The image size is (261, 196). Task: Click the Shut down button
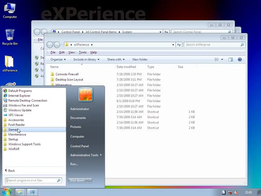point(77,180)
